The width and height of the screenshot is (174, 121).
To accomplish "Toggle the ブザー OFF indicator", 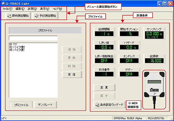I will (129, 74).
